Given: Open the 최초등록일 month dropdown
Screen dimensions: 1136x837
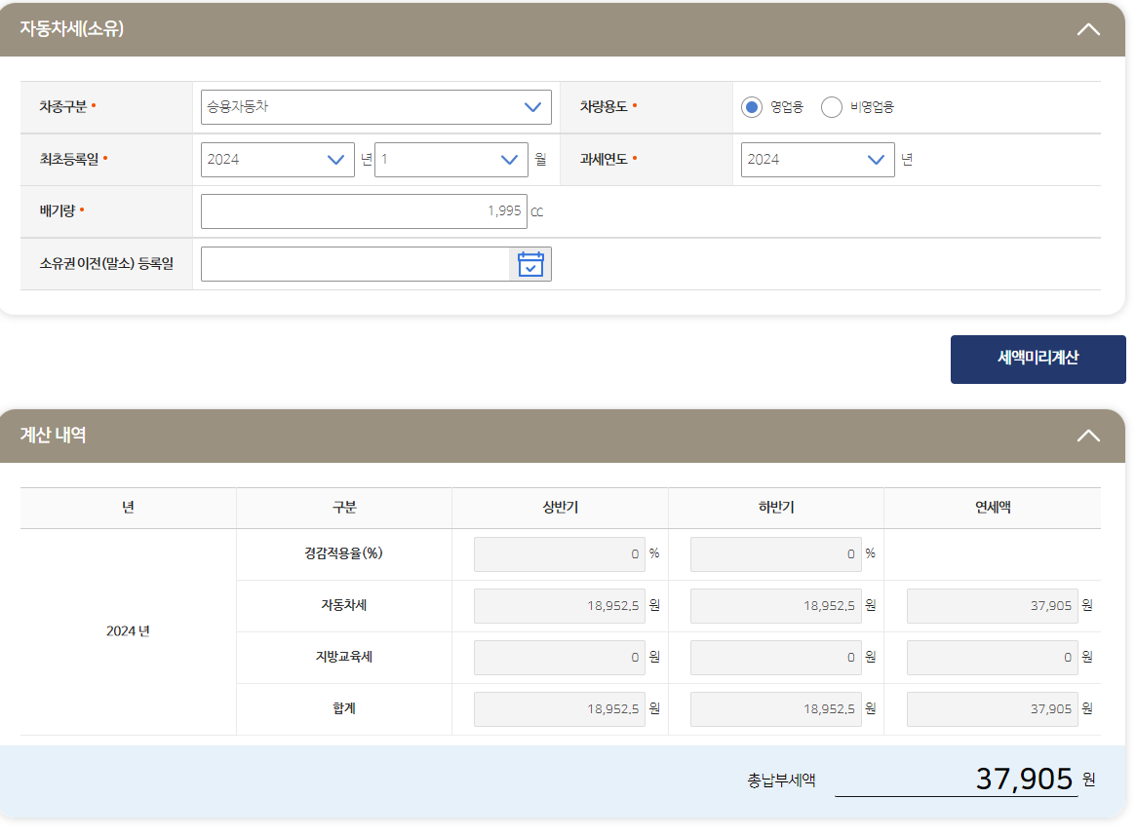Looking at the screenshot, I should point(451,159).
